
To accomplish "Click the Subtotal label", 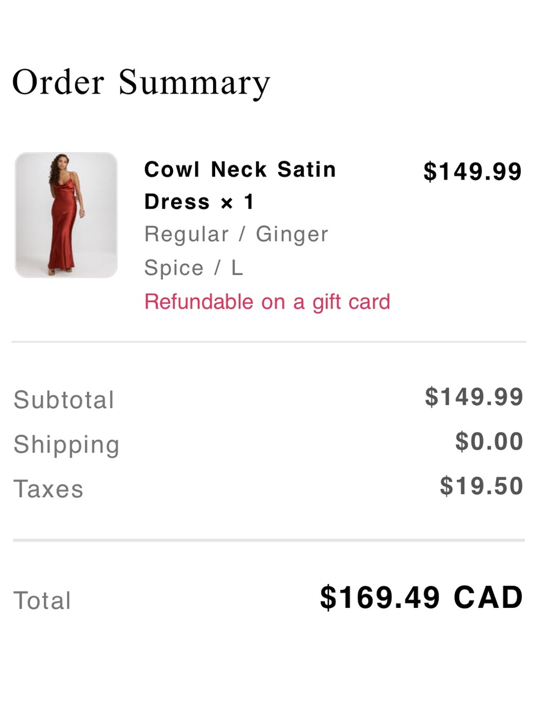I will tap(64, 400).
